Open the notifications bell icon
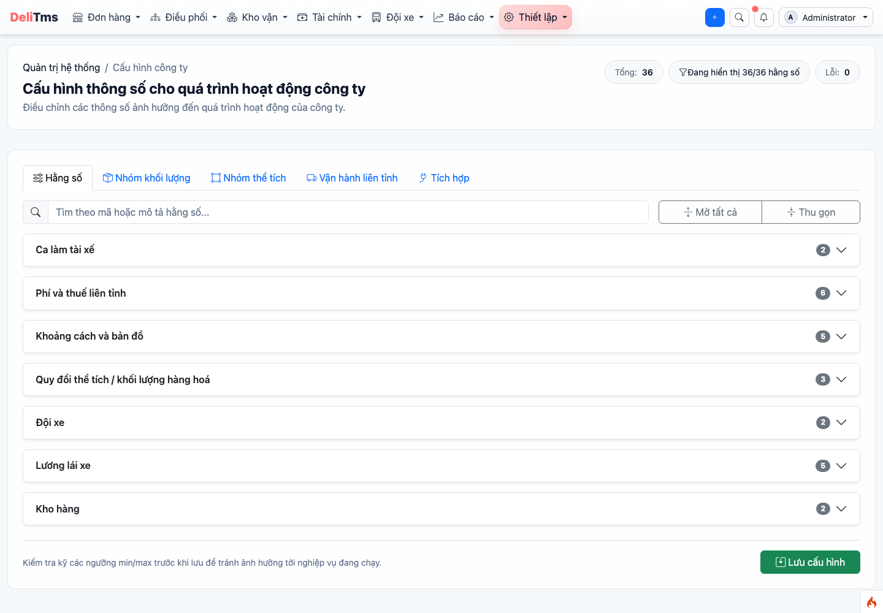883x613 pixels. pos(763,17)
